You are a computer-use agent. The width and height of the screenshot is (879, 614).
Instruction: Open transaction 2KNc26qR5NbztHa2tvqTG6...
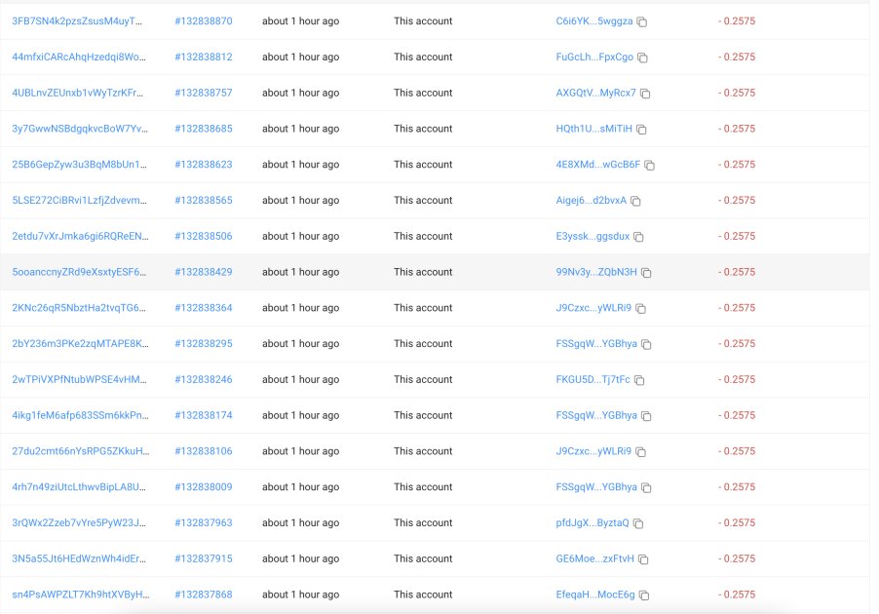pos(79,308)
